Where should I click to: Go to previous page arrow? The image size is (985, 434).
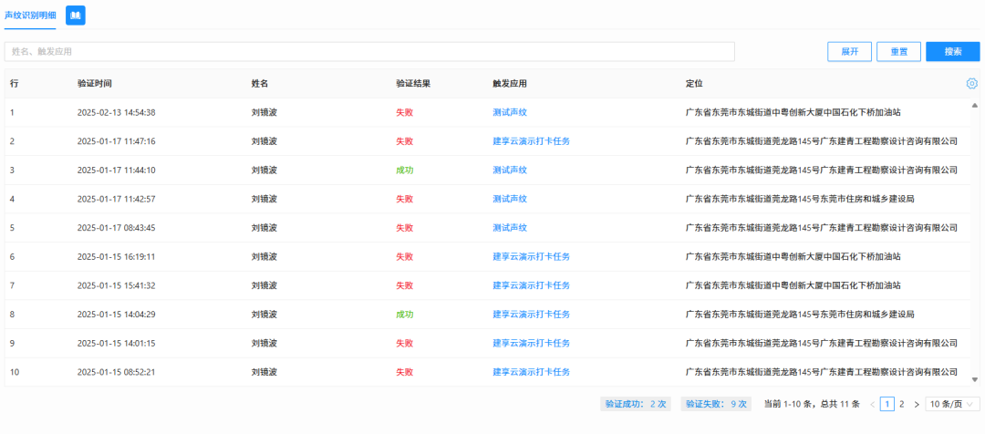(872, 404)
